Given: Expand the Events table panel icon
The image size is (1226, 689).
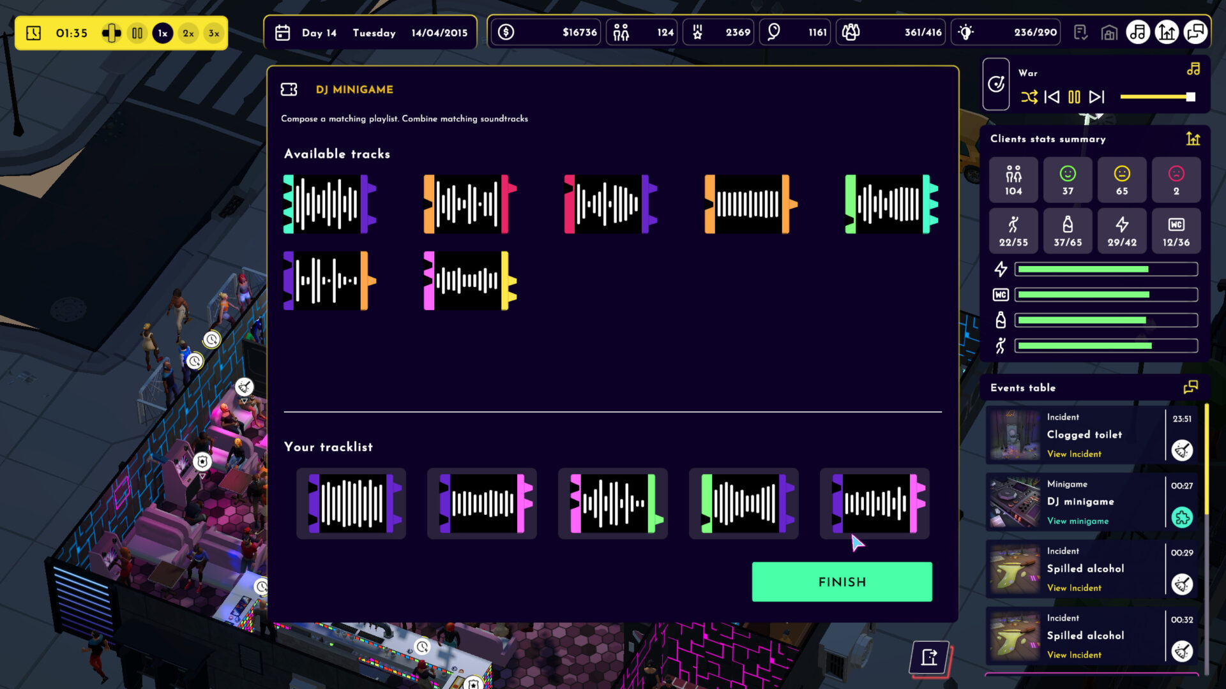Looking at the screenshot, I should pyautogui.click(x=1190, y=387).
